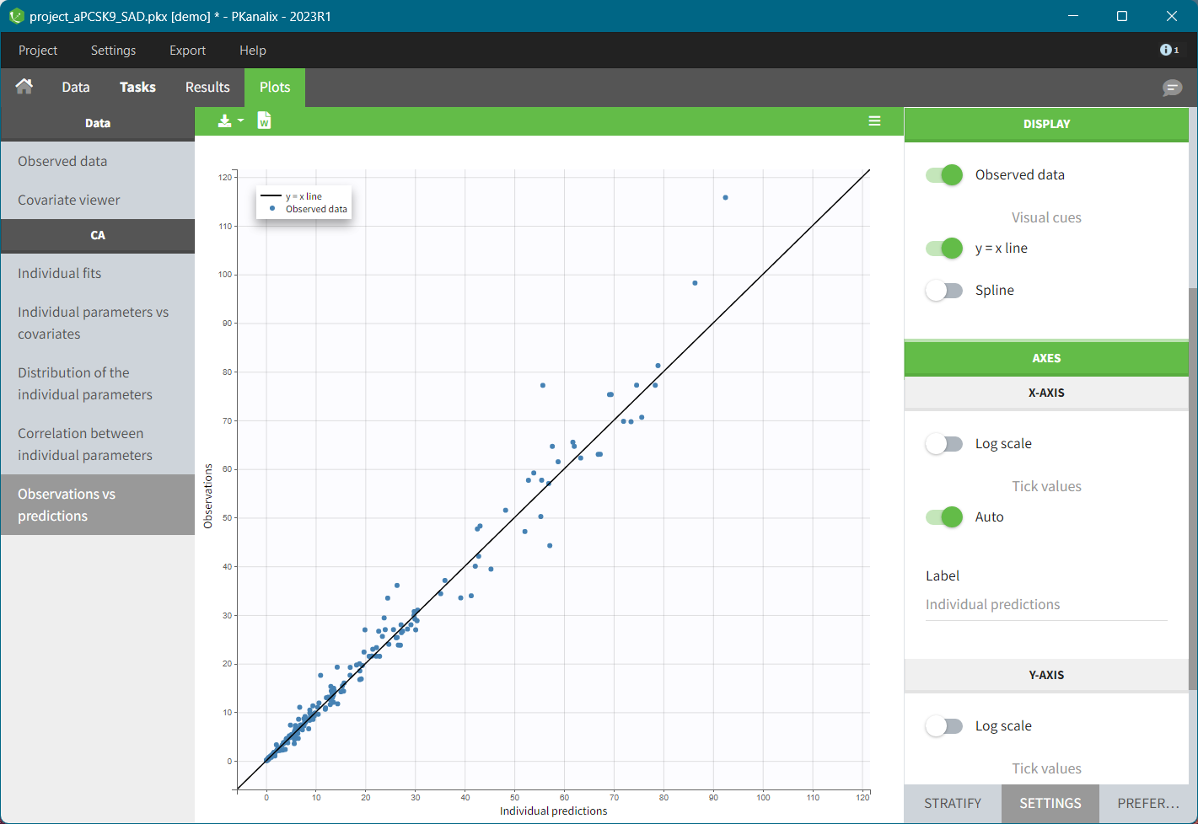
Task: Switch to the Results tab
Action: click(207, 88)
